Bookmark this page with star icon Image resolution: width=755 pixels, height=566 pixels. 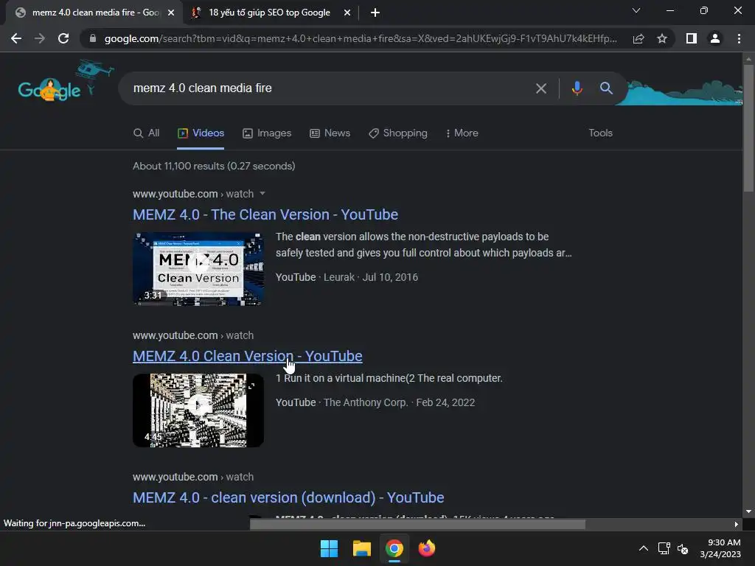[662, 38]
